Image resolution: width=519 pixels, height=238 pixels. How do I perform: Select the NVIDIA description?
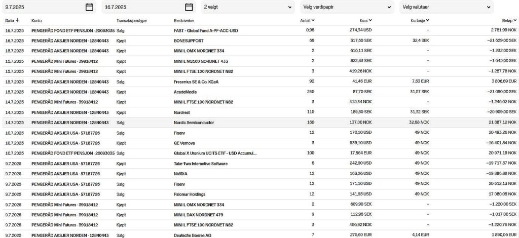tap(180, 174)
